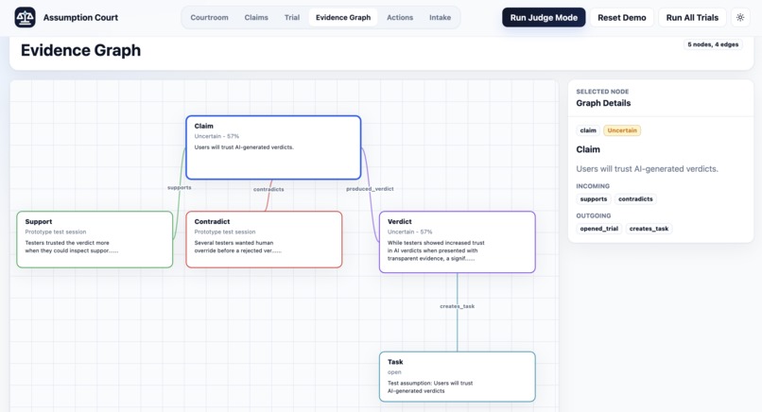
Task: Go to the Trial tab
Action: (292, 18)
